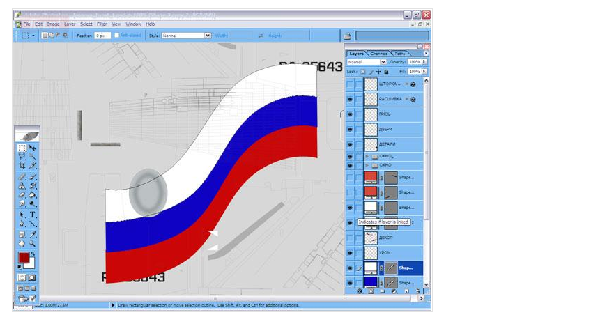
Task: Toggle visibility of the ДВЕРИ layer
Action: (350, 130)
